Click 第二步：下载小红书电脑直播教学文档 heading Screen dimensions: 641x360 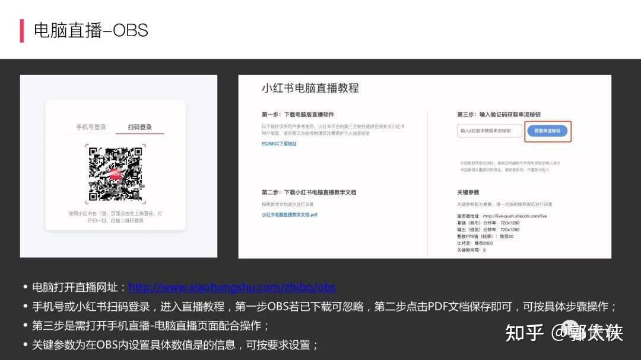[309, 192]
